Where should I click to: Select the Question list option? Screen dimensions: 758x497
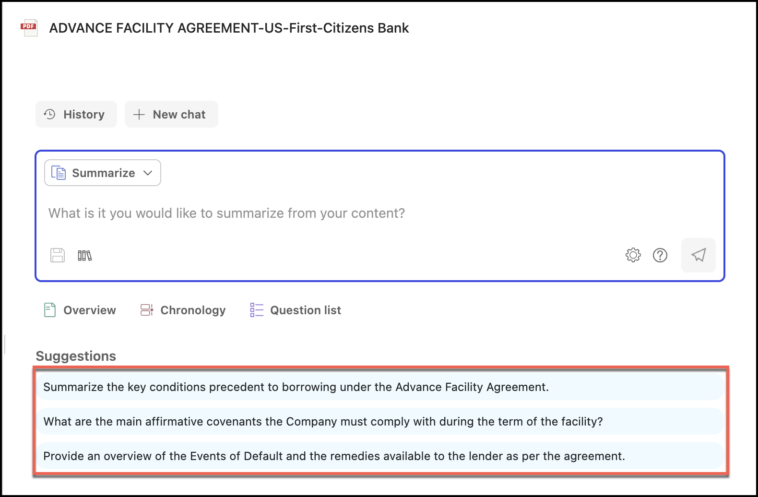(x=296, y=310)
